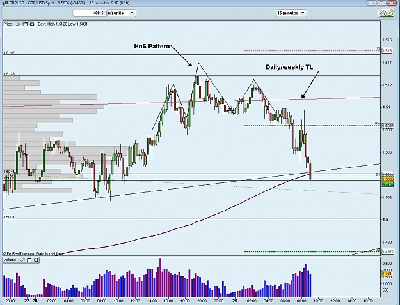This screenshot has height=305, width=400.
Task: Maximize the Price chart panel
Action: (25, 24)
